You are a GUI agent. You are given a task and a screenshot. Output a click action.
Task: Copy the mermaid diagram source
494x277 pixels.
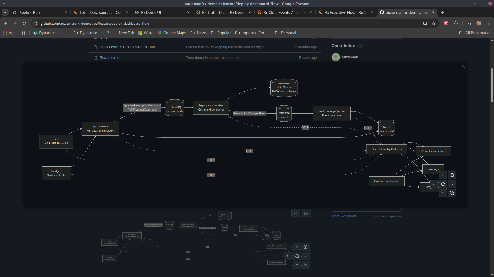pos(306,213)
